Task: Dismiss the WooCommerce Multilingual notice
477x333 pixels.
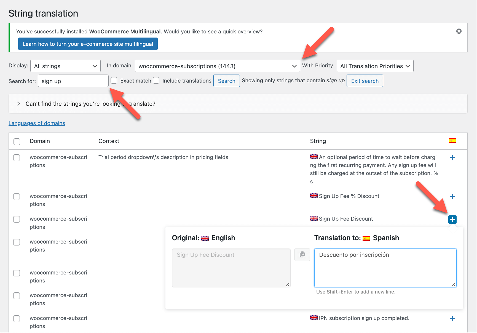Action: pos(459,31)
